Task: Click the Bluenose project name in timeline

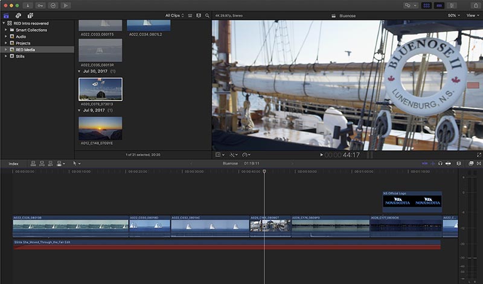Action: [231, 163]
